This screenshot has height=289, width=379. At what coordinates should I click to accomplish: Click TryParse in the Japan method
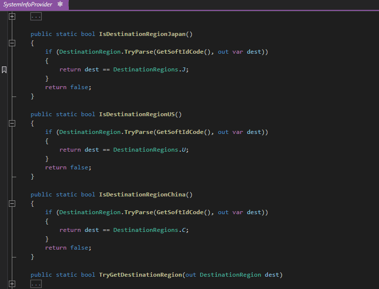tap(139, 52)
